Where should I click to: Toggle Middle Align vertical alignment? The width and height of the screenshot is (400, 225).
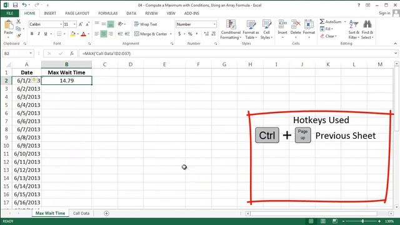click(104, 24)
